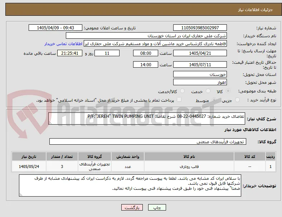
Task: Click the goods group field تجهیزات فرآیندهای صنعتی
Action: [x=148, y=141]
